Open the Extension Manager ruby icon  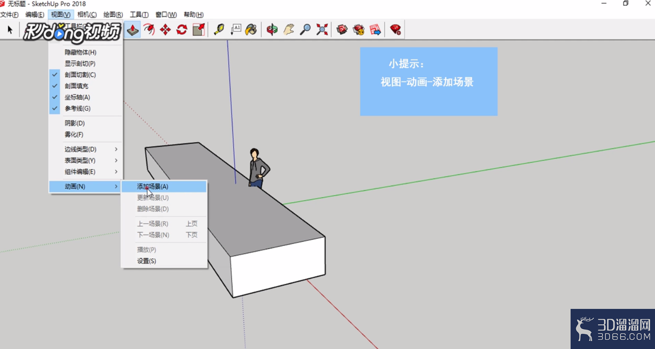pos(395,30)
